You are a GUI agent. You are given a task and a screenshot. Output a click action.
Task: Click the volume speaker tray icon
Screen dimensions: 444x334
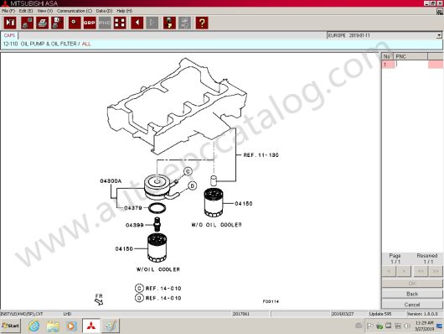pos(407,326)
